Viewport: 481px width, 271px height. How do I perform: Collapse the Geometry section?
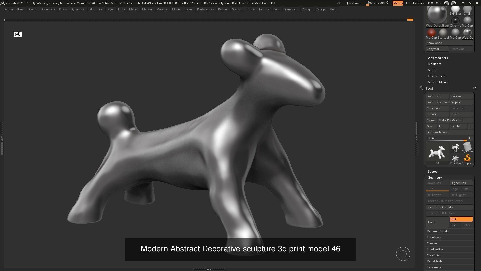[x=435, y=178]
